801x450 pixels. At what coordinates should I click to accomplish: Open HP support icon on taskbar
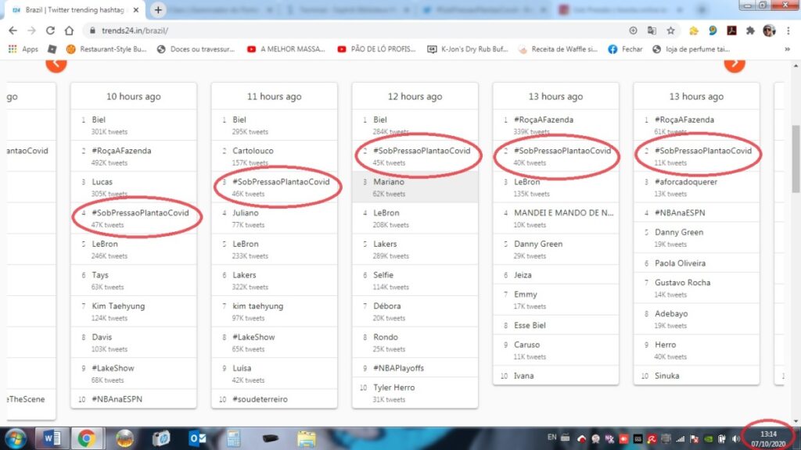[x=161, y=438]
